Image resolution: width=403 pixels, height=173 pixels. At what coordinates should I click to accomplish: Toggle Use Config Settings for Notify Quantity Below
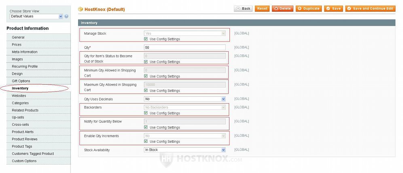[x=146, y=127]
